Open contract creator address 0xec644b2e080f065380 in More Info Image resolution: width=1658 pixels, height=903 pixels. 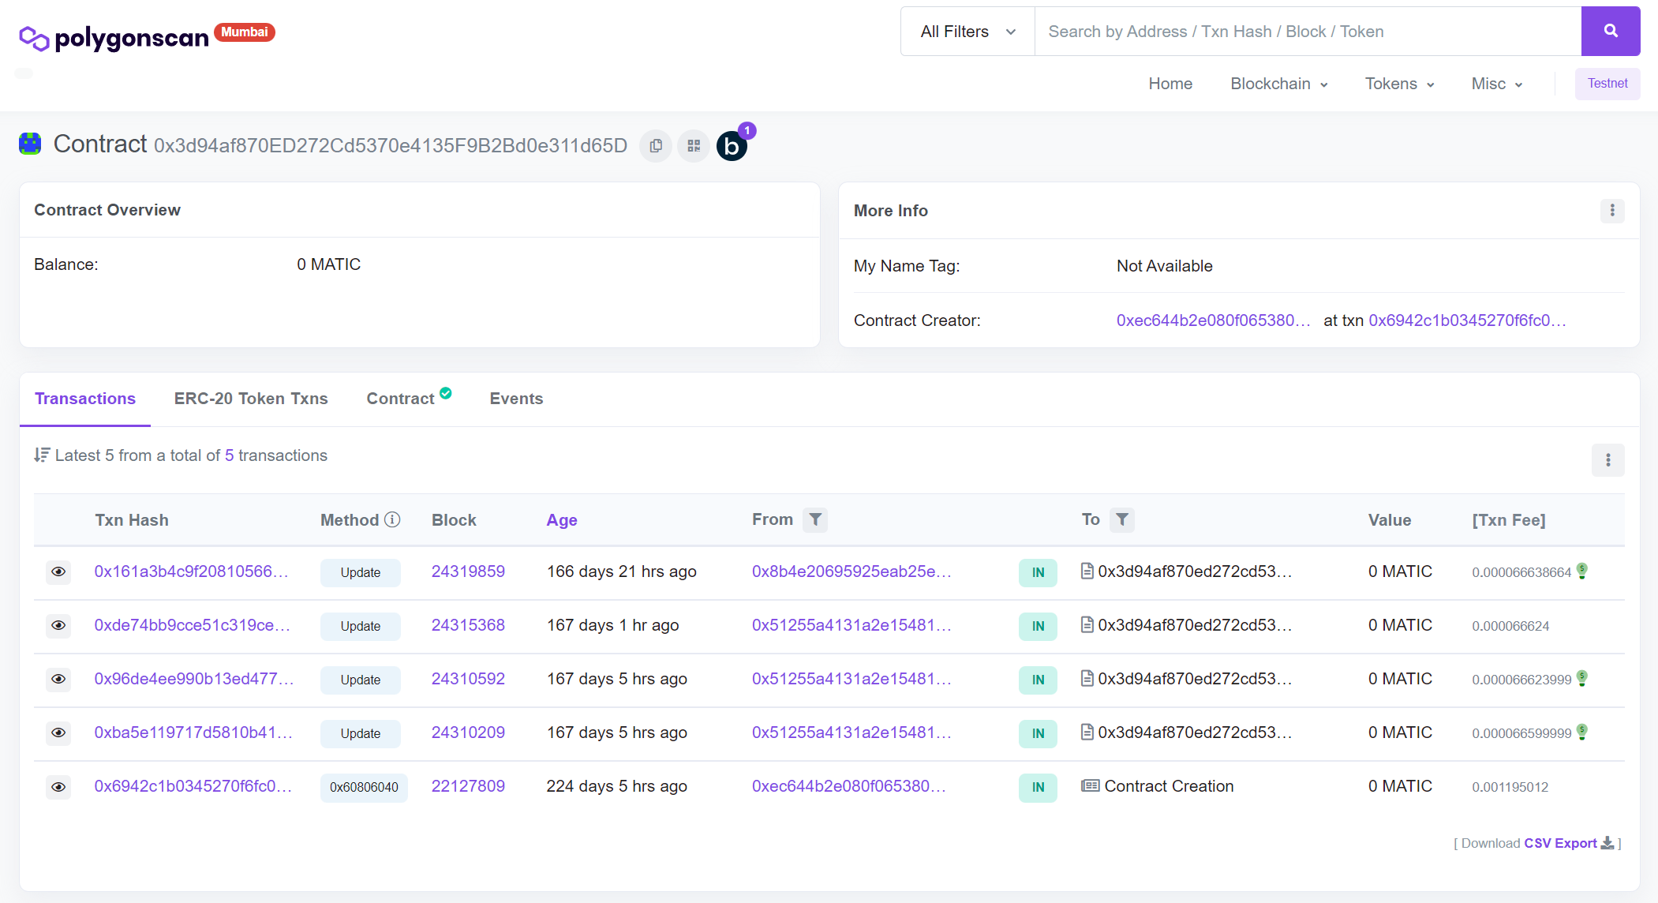[x=1213, y=320]
